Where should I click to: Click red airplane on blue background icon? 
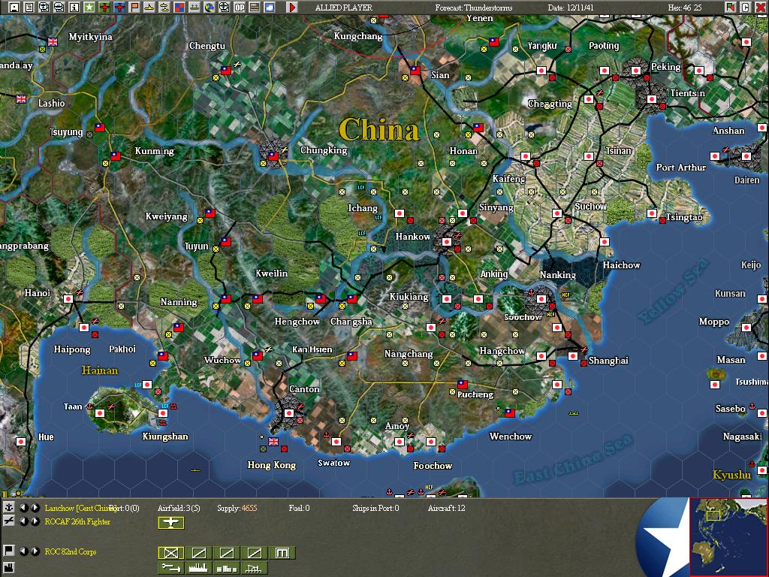click(x=119, y=7)
